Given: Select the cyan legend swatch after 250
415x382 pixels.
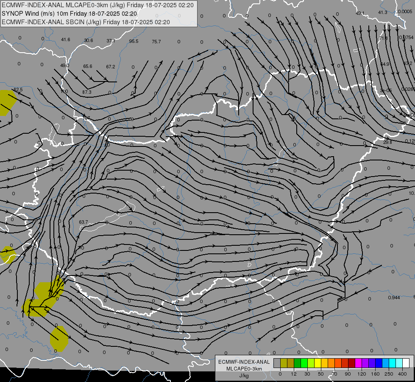Looking at the screenshot, I should 392,363.
